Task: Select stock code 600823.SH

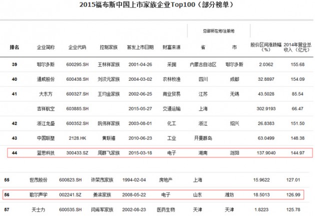Action: (70, 180)
